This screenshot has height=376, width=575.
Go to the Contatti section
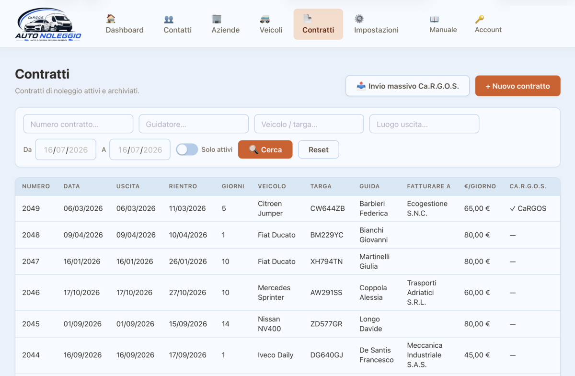pyautogui.click(x=177, y=24)
